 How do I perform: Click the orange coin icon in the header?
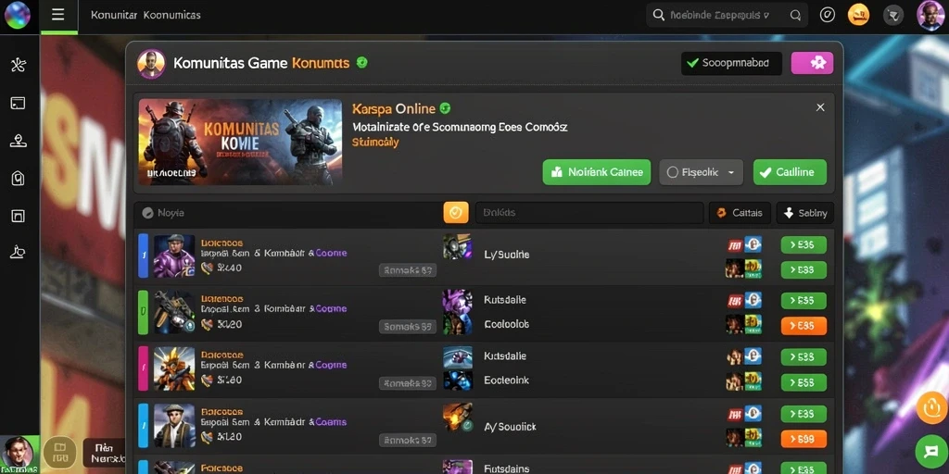(x=858, y=15)
